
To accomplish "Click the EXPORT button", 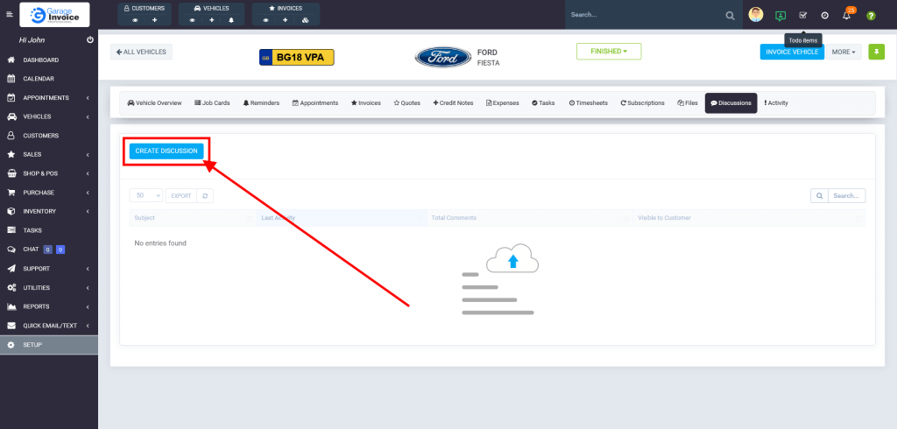I will pyautogui.click(x=181, y=195).
